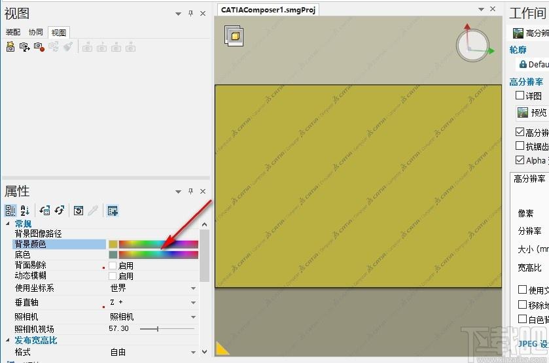Click the yellow corner triangle in the viewport

pos(222,349)
